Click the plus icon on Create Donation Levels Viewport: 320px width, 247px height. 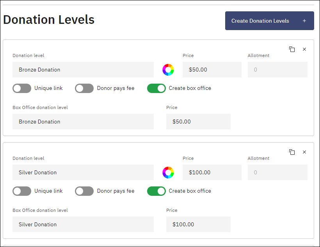coord(304,21)
